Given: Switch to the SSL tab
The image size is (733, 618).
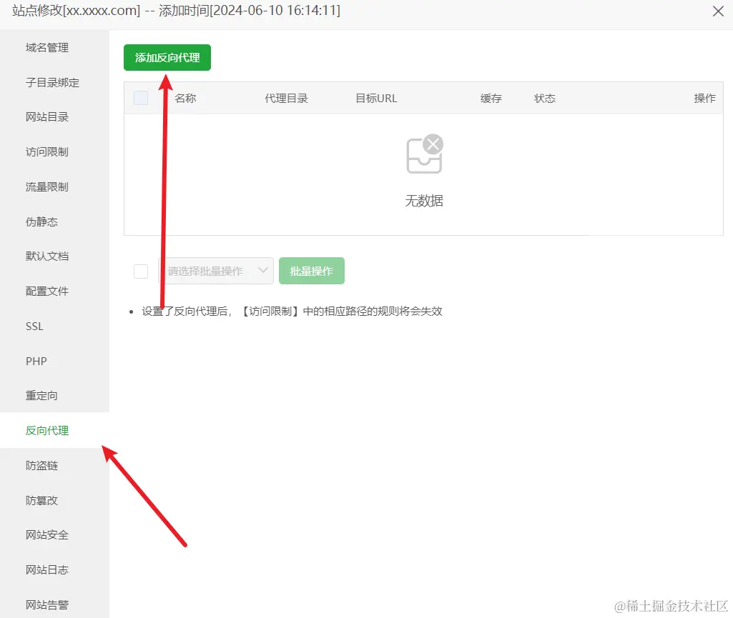Looking at the screenshot, I should point(34,326).
